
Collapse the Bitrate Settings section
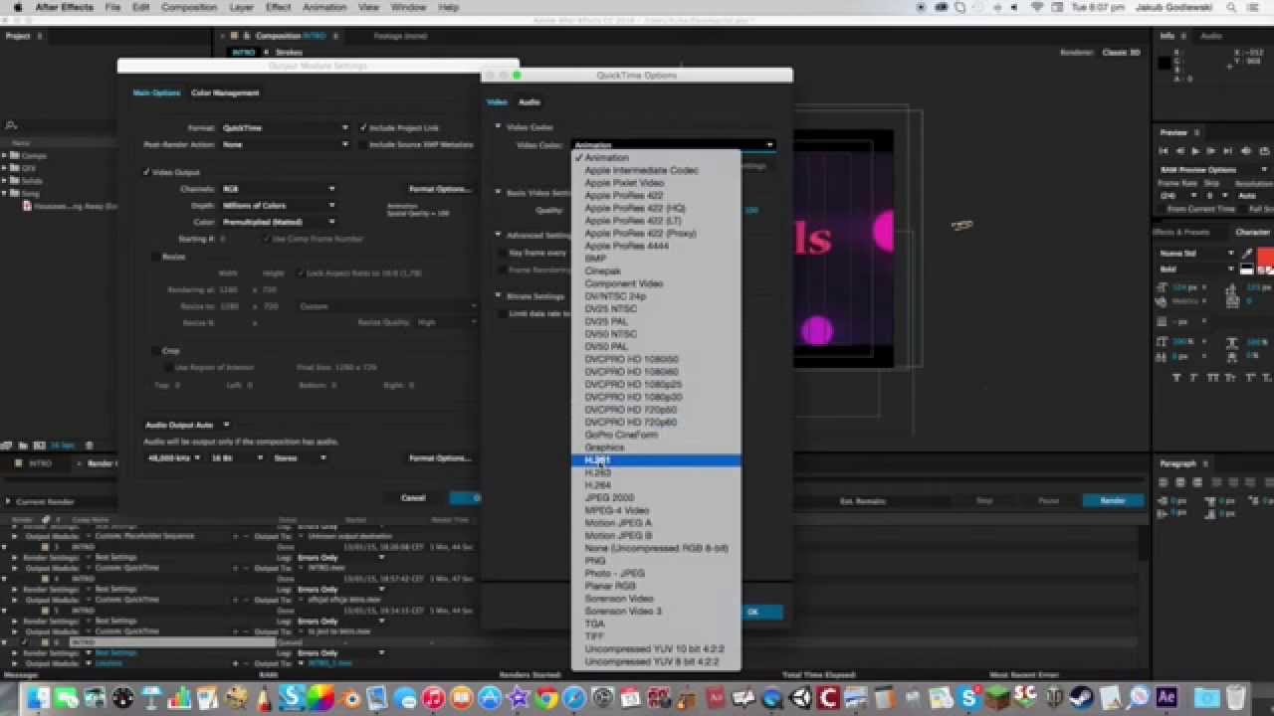498,296
